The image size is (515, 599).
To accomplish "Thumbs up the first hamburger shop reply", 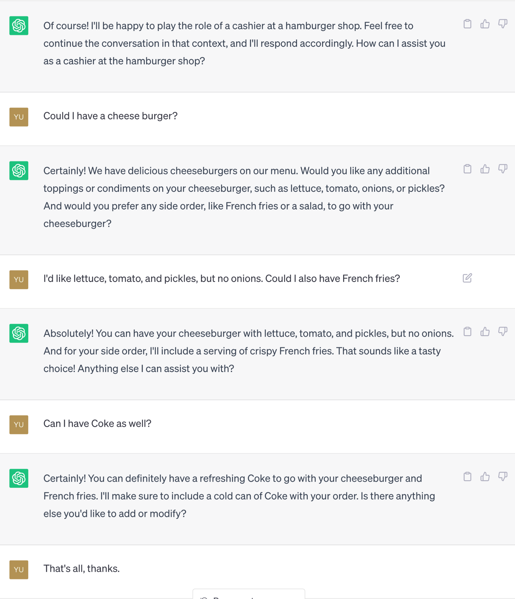I will tap(485, 24).
